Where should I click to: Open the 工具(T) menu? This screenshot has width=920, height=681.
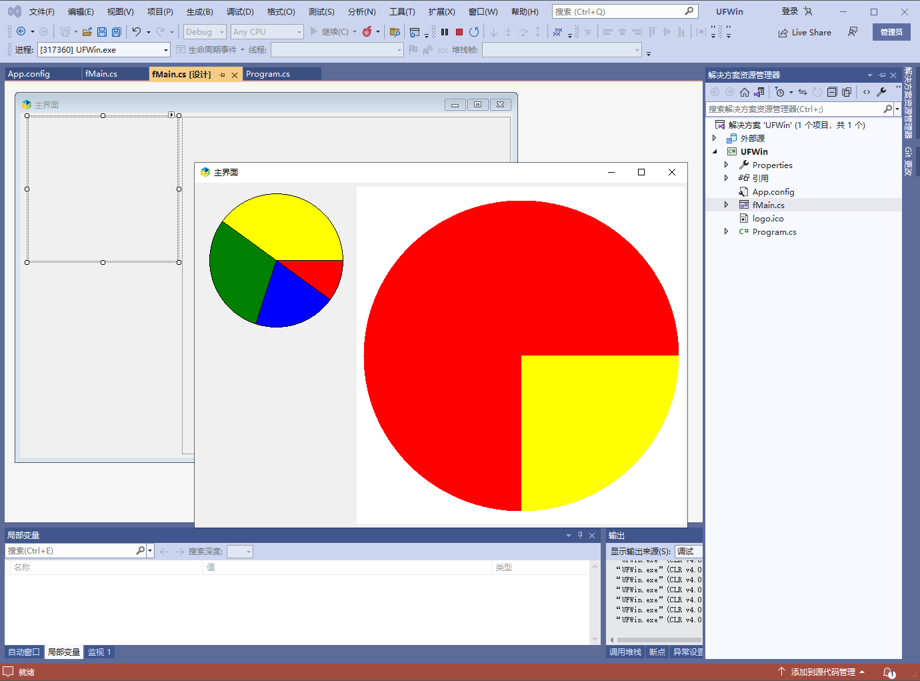[x=402, y=12]
